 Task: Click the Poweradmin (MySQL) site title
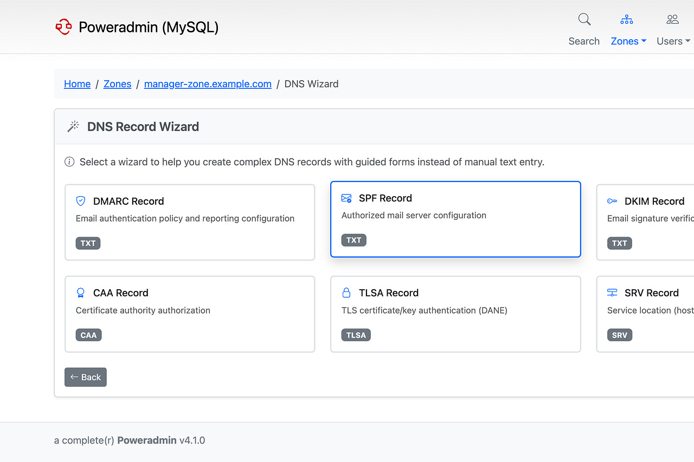coord(149,27)
